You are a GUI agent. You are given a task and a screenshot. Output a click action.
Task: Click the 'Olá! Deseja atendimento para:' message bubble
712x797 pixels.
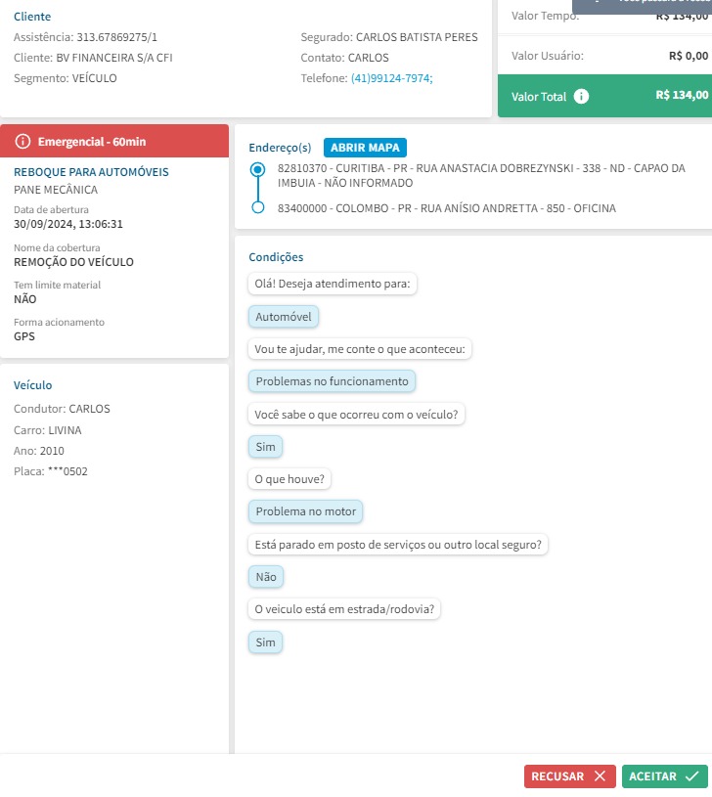(334, 285)
